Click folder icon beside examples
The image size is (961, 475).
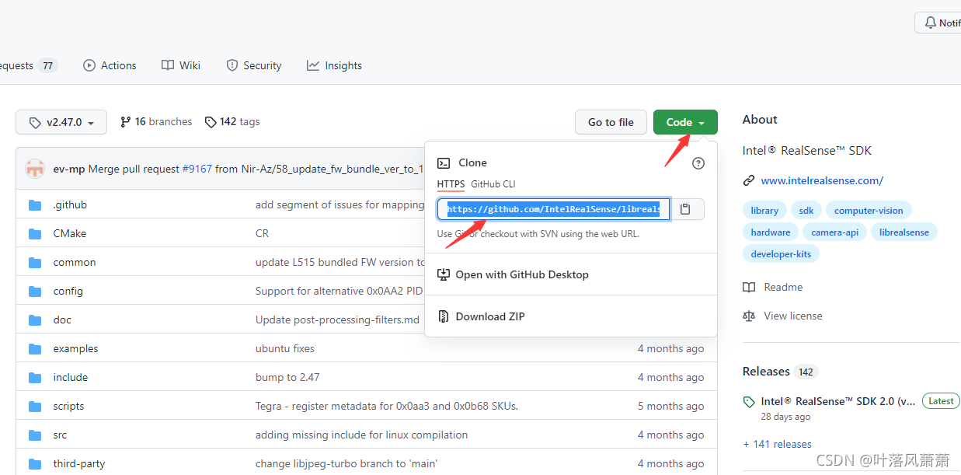tap(35, 348)
